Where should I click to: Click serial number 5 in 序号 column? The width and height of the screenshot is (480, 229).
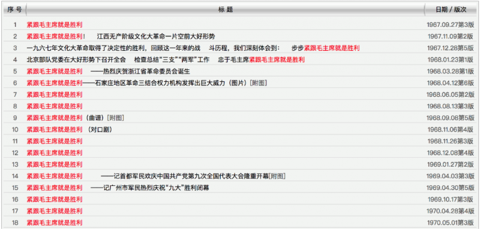pyautogui.click(x=15, y=71)
